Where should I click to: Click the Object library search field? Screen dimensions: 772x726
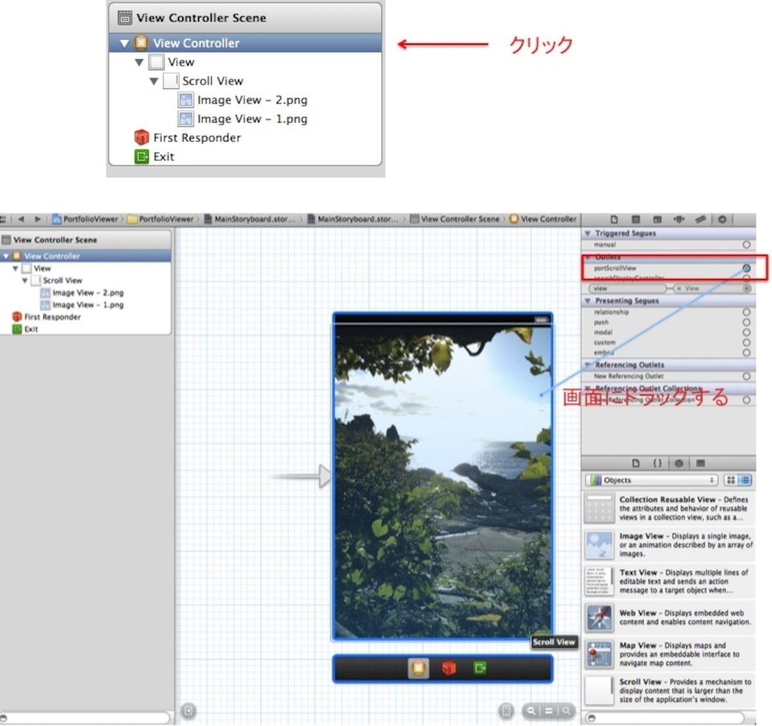[664, 718]
